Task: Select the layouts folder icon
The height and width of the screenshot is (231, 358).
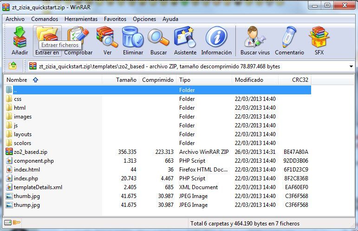Action: click(9, 134)
